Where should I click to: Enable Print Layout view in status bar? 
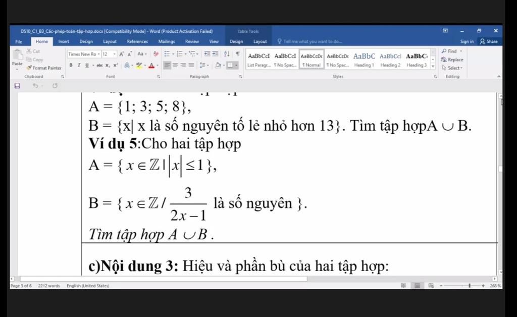(418, 286)
